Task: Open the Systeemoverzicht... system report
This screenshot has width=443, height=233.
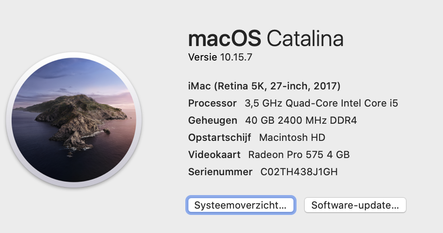Action: (x=240, y=205)
